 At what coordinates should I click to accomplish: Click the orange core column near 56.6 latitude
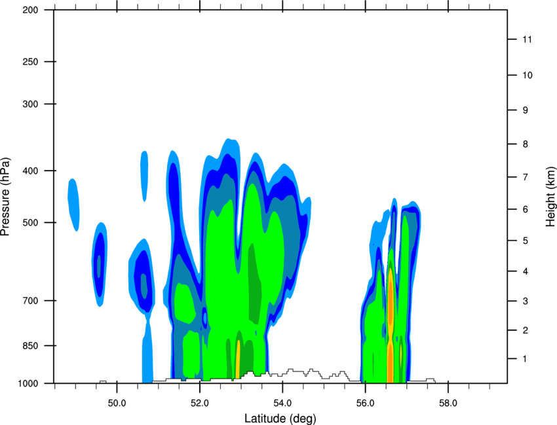(x=390, y=326)
